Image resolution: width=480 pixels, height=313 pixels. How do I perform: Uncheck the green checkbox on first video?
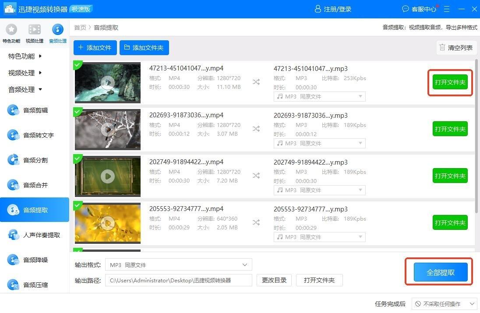click(x=78, y=65)
